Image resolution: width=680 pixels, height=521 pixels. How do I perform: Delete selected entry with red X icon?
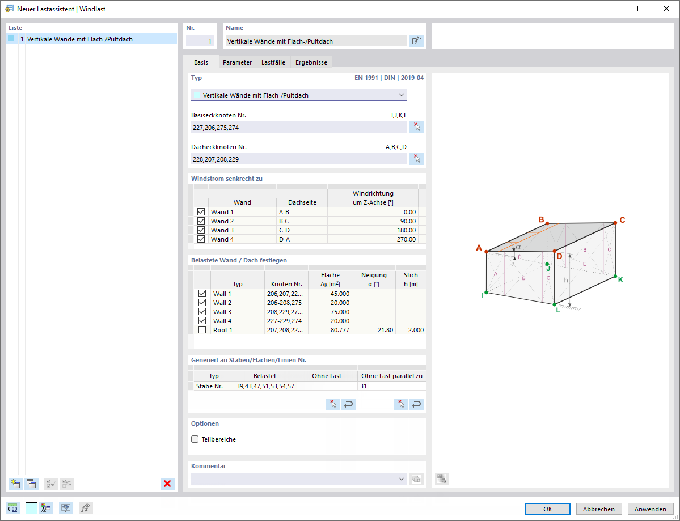[167, 484]
